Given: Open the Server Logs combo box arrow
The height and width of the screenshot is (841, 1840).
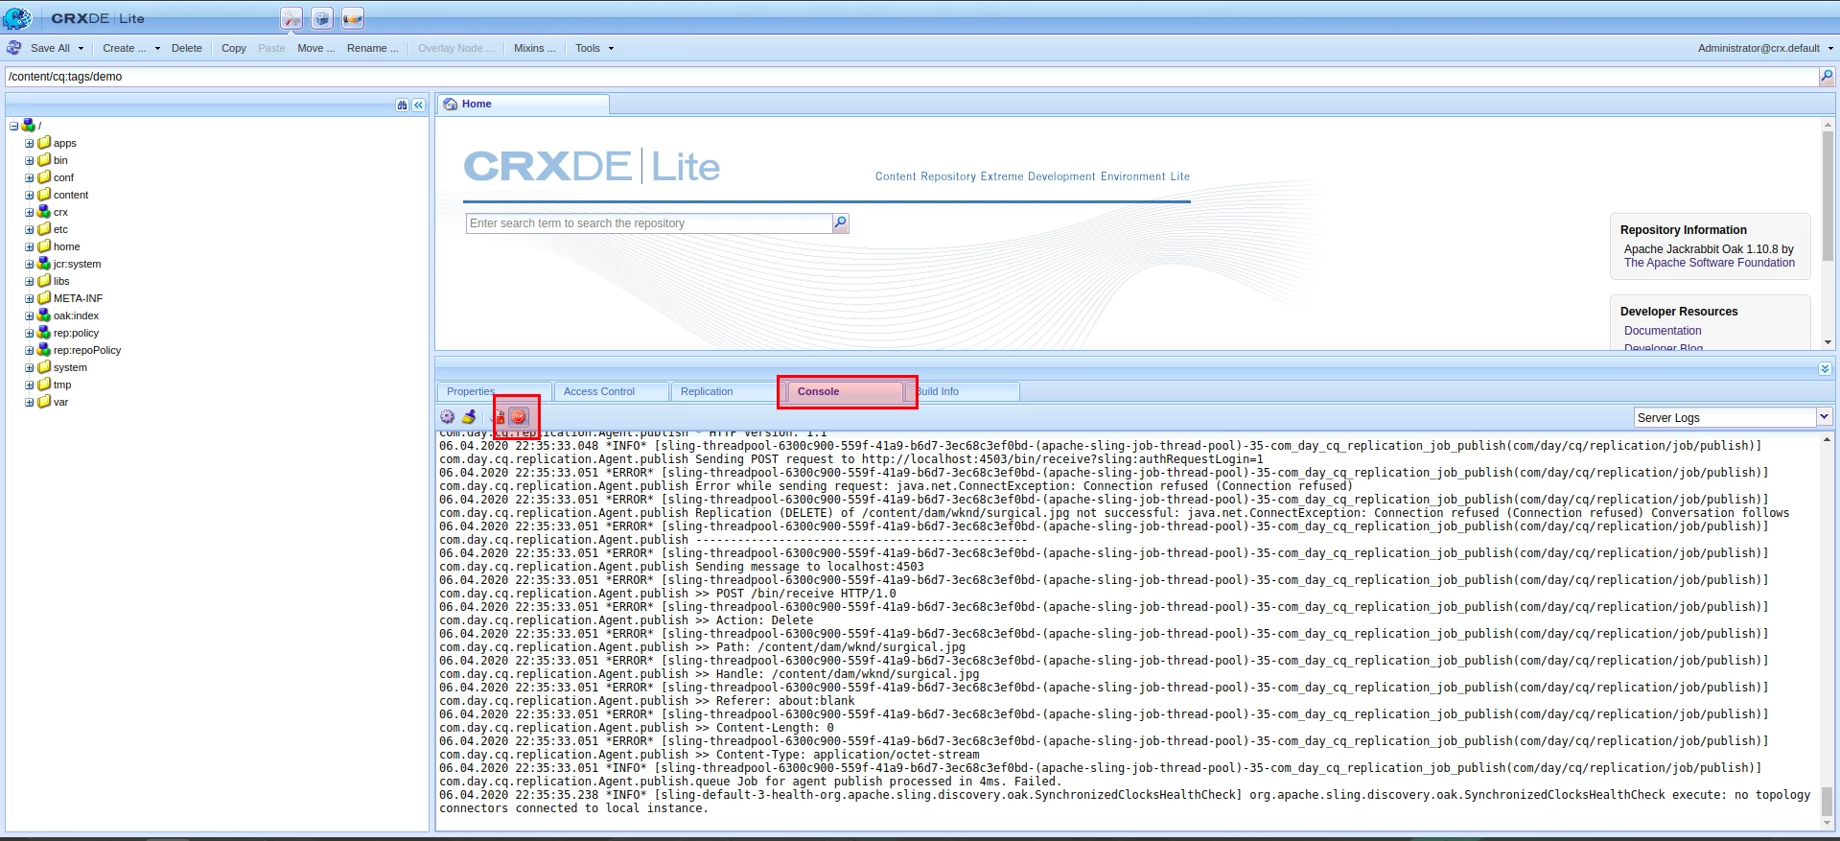Looking at the screenshot, I should pyautogui.click(x=1824, y=417).
